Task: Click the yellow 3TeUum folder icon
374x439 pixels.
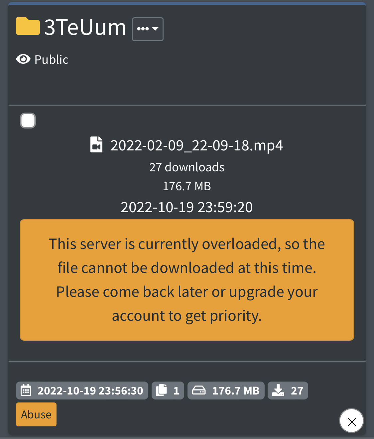Action: click(x=28, y=27)
